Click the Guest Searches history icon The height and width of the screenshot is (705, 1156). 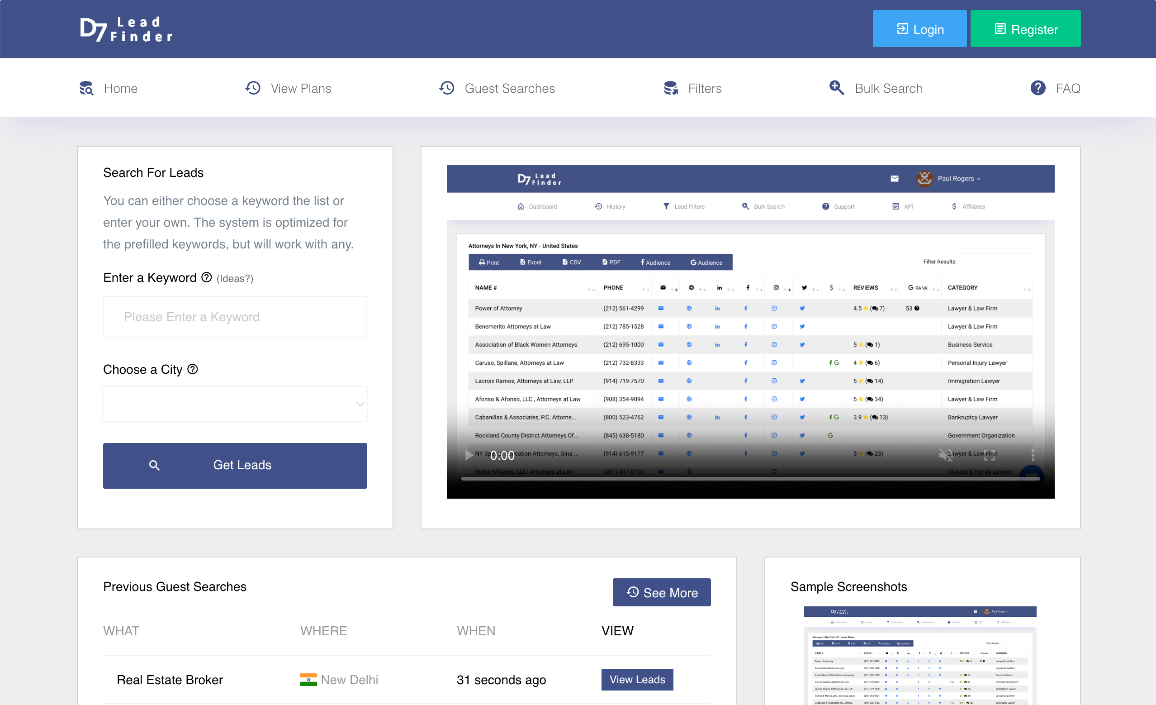pyautogui.click(x=447, y=88)
